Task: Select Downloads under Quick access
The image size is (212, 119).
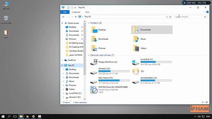Action: coord(74,31)
